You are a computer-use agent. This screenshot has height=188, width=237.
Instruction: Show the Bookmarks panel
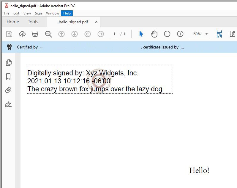[9, 77]
